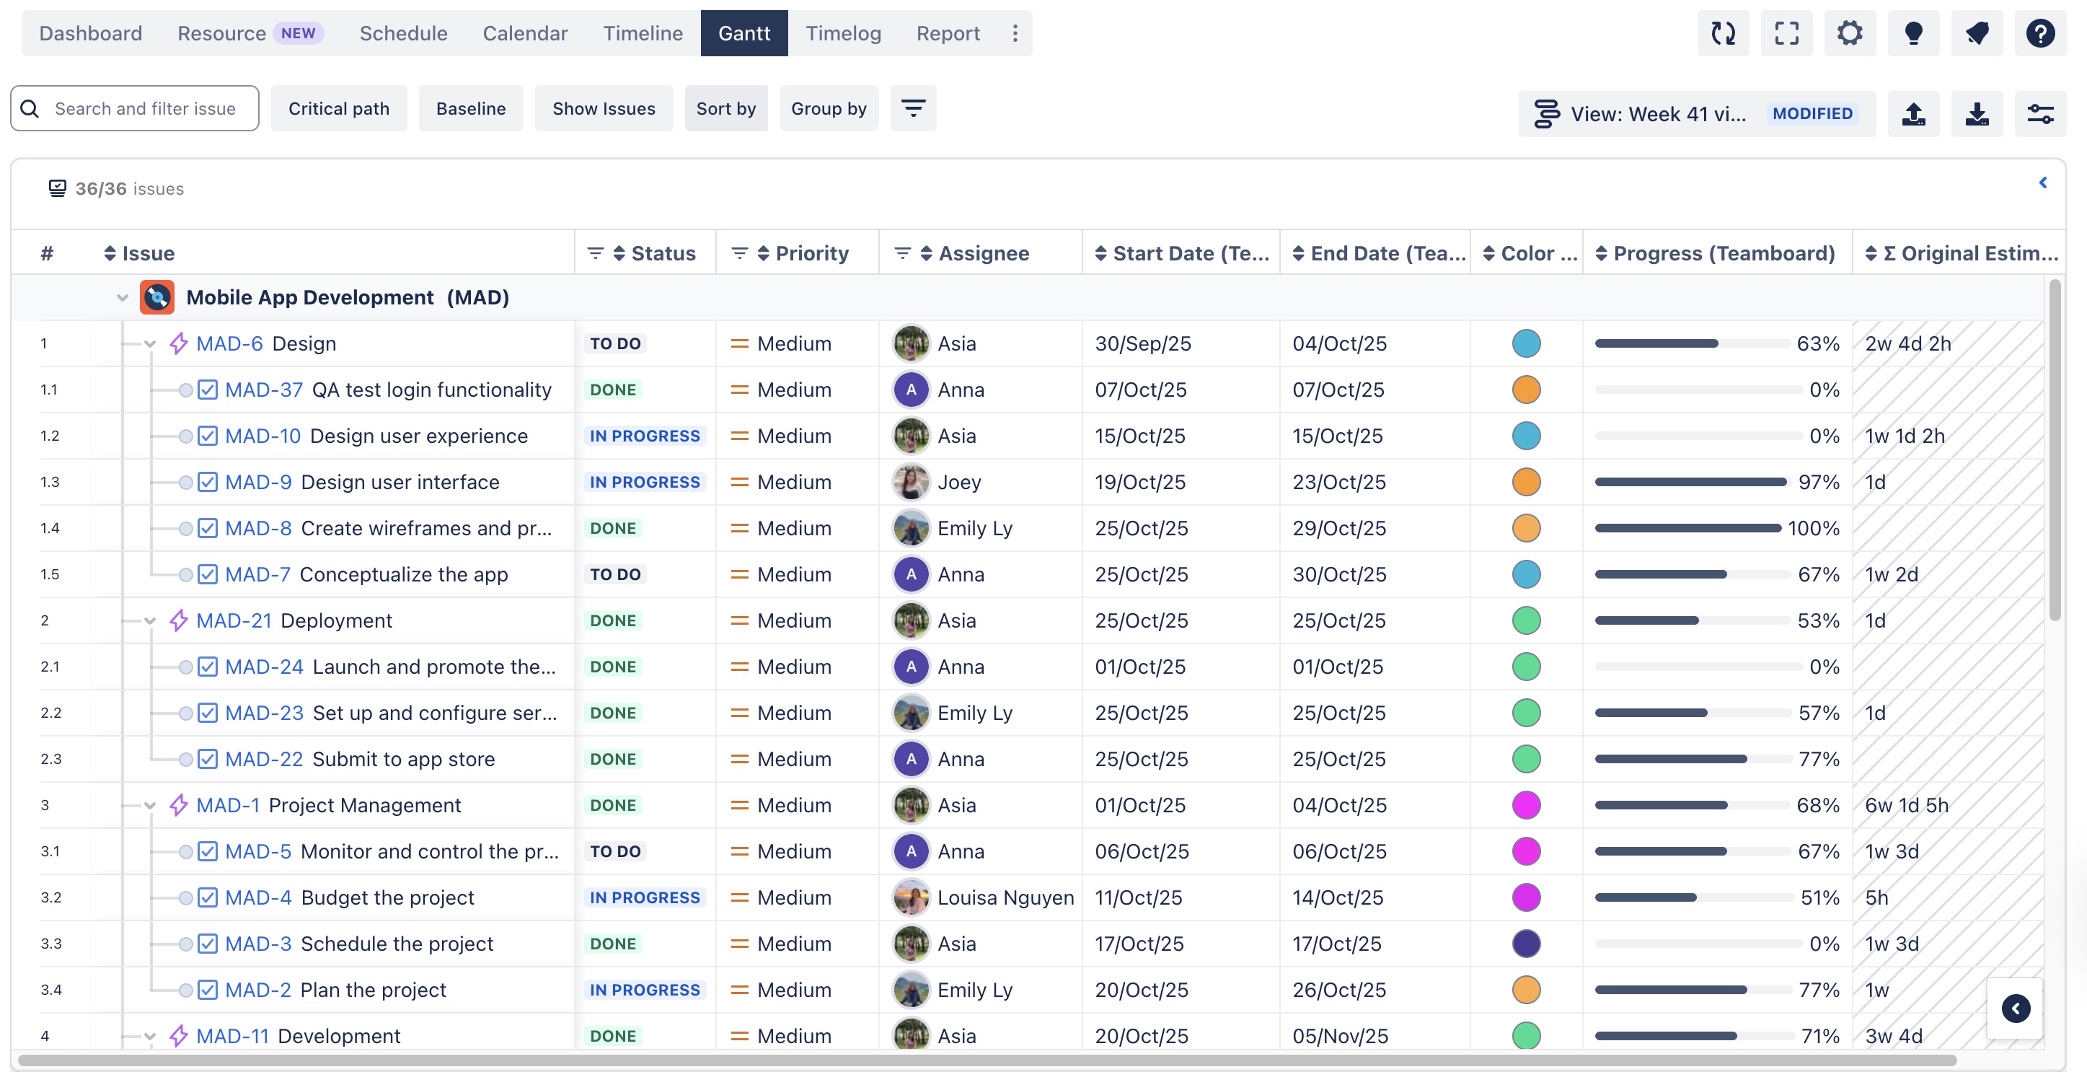Open the MAD-21 Deployment issue link
This screenshot has width=2087, height=1072.
pyautogui.click(x=234, y=620)
